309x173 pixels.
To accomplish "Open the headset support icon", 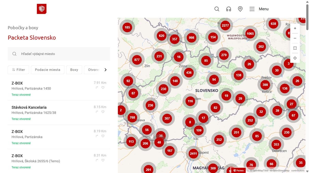I will pyautogui.click(x=229, y=9).
